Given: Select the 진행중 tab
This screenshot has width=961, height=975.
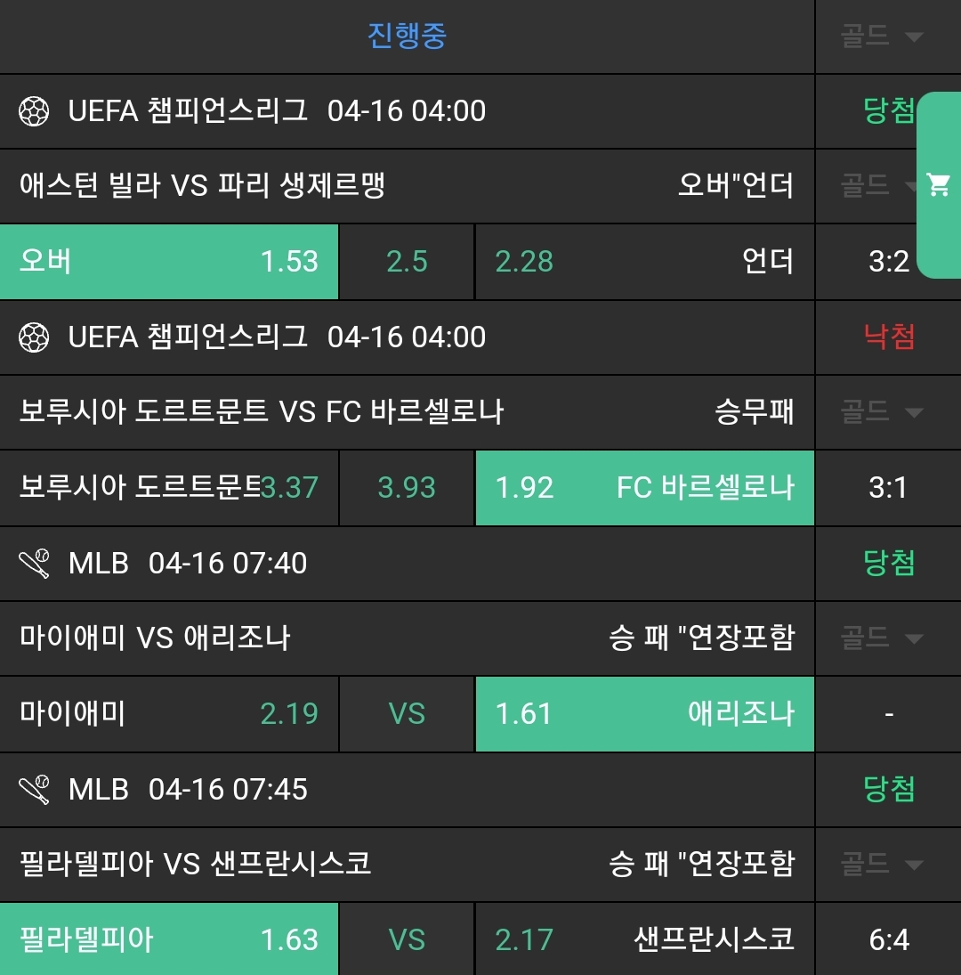Looking at the screenshot, I should (x=407, y=37).
